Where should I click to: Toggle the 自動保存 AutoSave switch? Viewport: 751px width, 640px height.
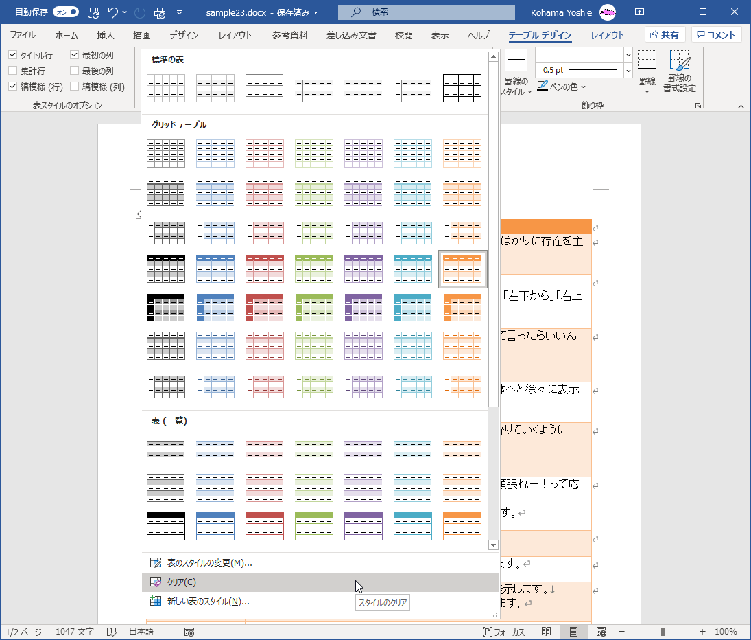coord(66,12)
